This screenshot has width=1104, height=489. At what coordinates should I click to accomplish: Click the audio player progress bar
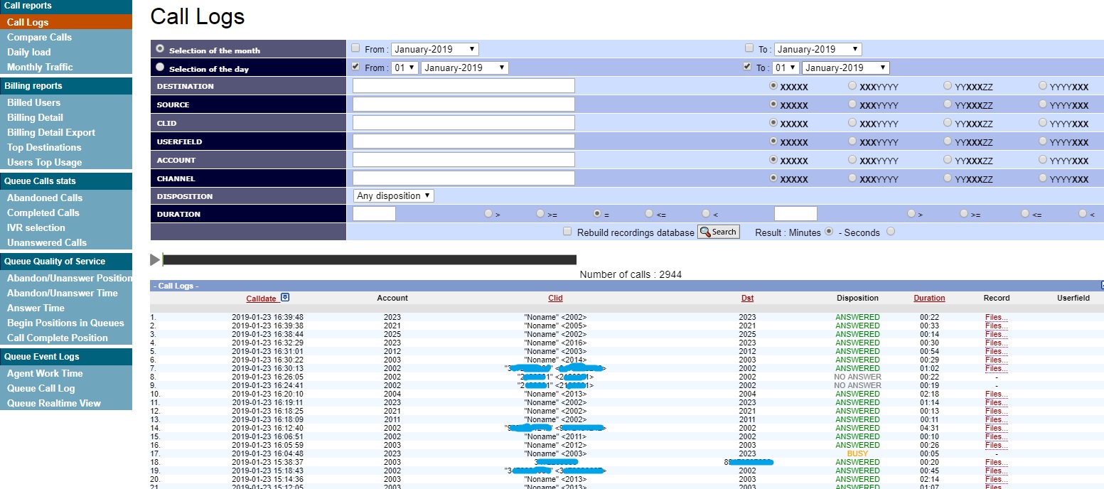coord(369,260)
